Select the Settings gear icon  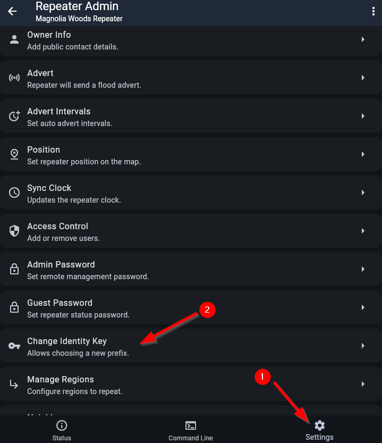point(319,425)
